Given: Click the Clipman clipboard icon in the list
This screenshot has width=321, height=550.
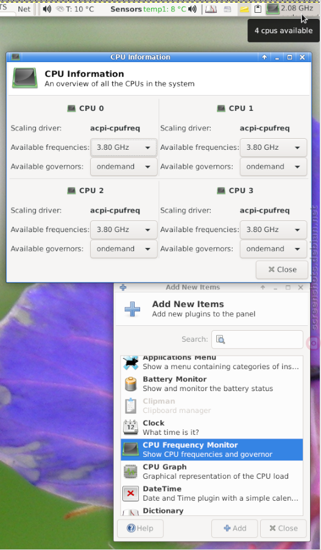Looking at the screenshot, I should tap(130, 406).
